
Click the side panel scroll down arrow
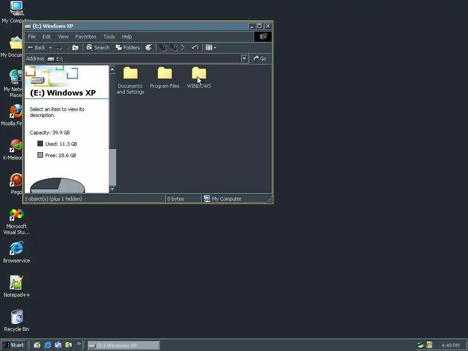click(112, 189)
